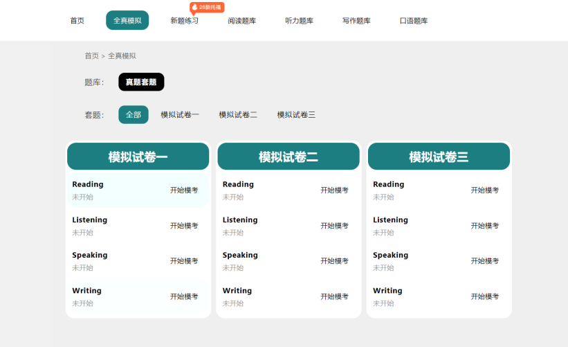Filter by 模拟试卷二

[238, 115]
